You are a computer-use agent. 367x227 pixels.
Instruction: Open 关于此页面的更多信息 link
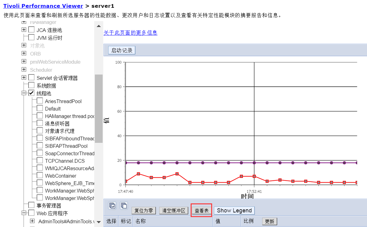130,33
